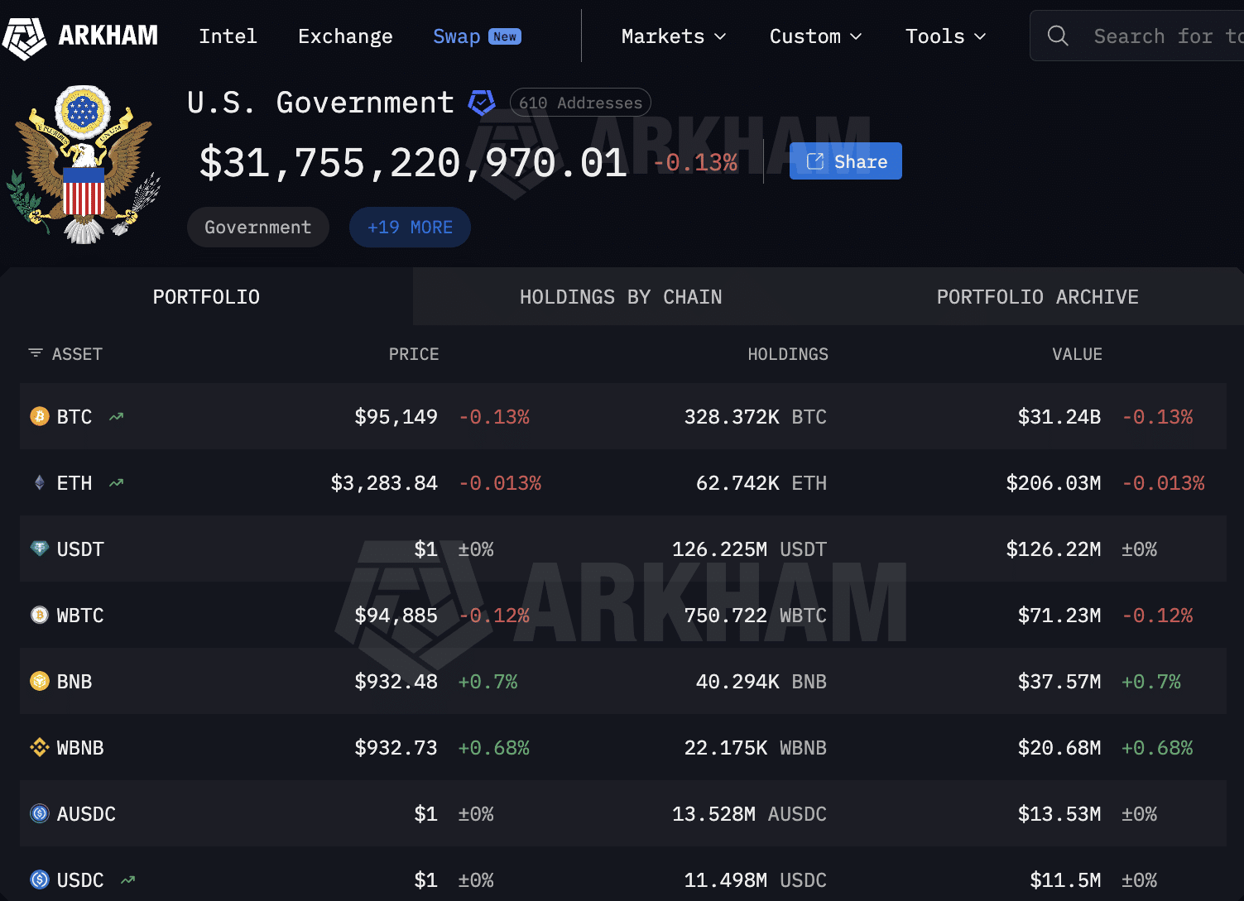The image size is (1244, 901).
Task: Click the ETH trending arrow icon
Action: click(x=116, y=483)
